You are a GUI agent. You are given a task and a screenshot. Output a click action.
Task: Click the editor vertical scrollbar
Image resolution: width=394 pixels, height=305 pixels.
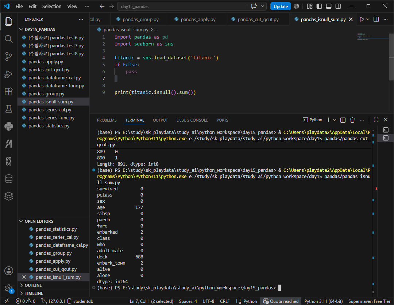point(391,57)
